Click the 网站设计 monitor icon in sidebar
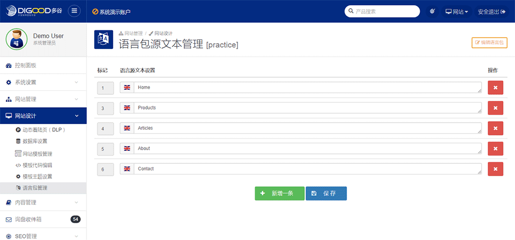The image size is (515, 240). click(9, 116)
